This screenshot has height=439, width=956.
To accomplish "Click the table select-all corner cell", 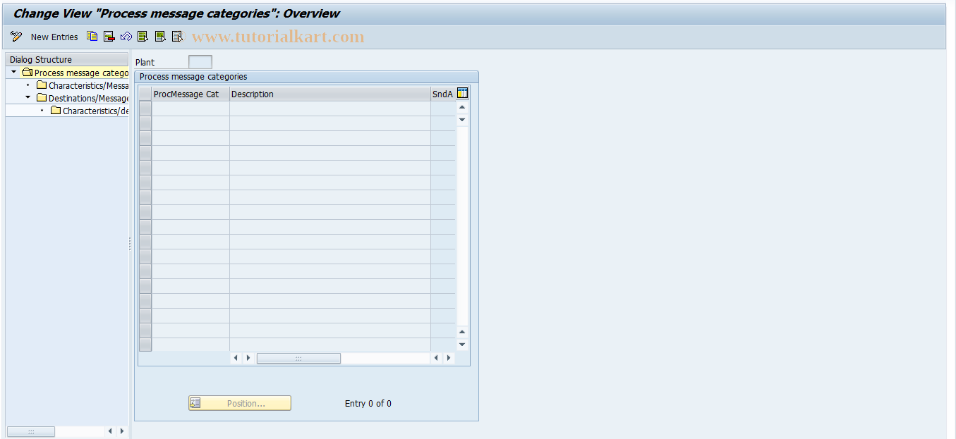I will click(145, 94).
